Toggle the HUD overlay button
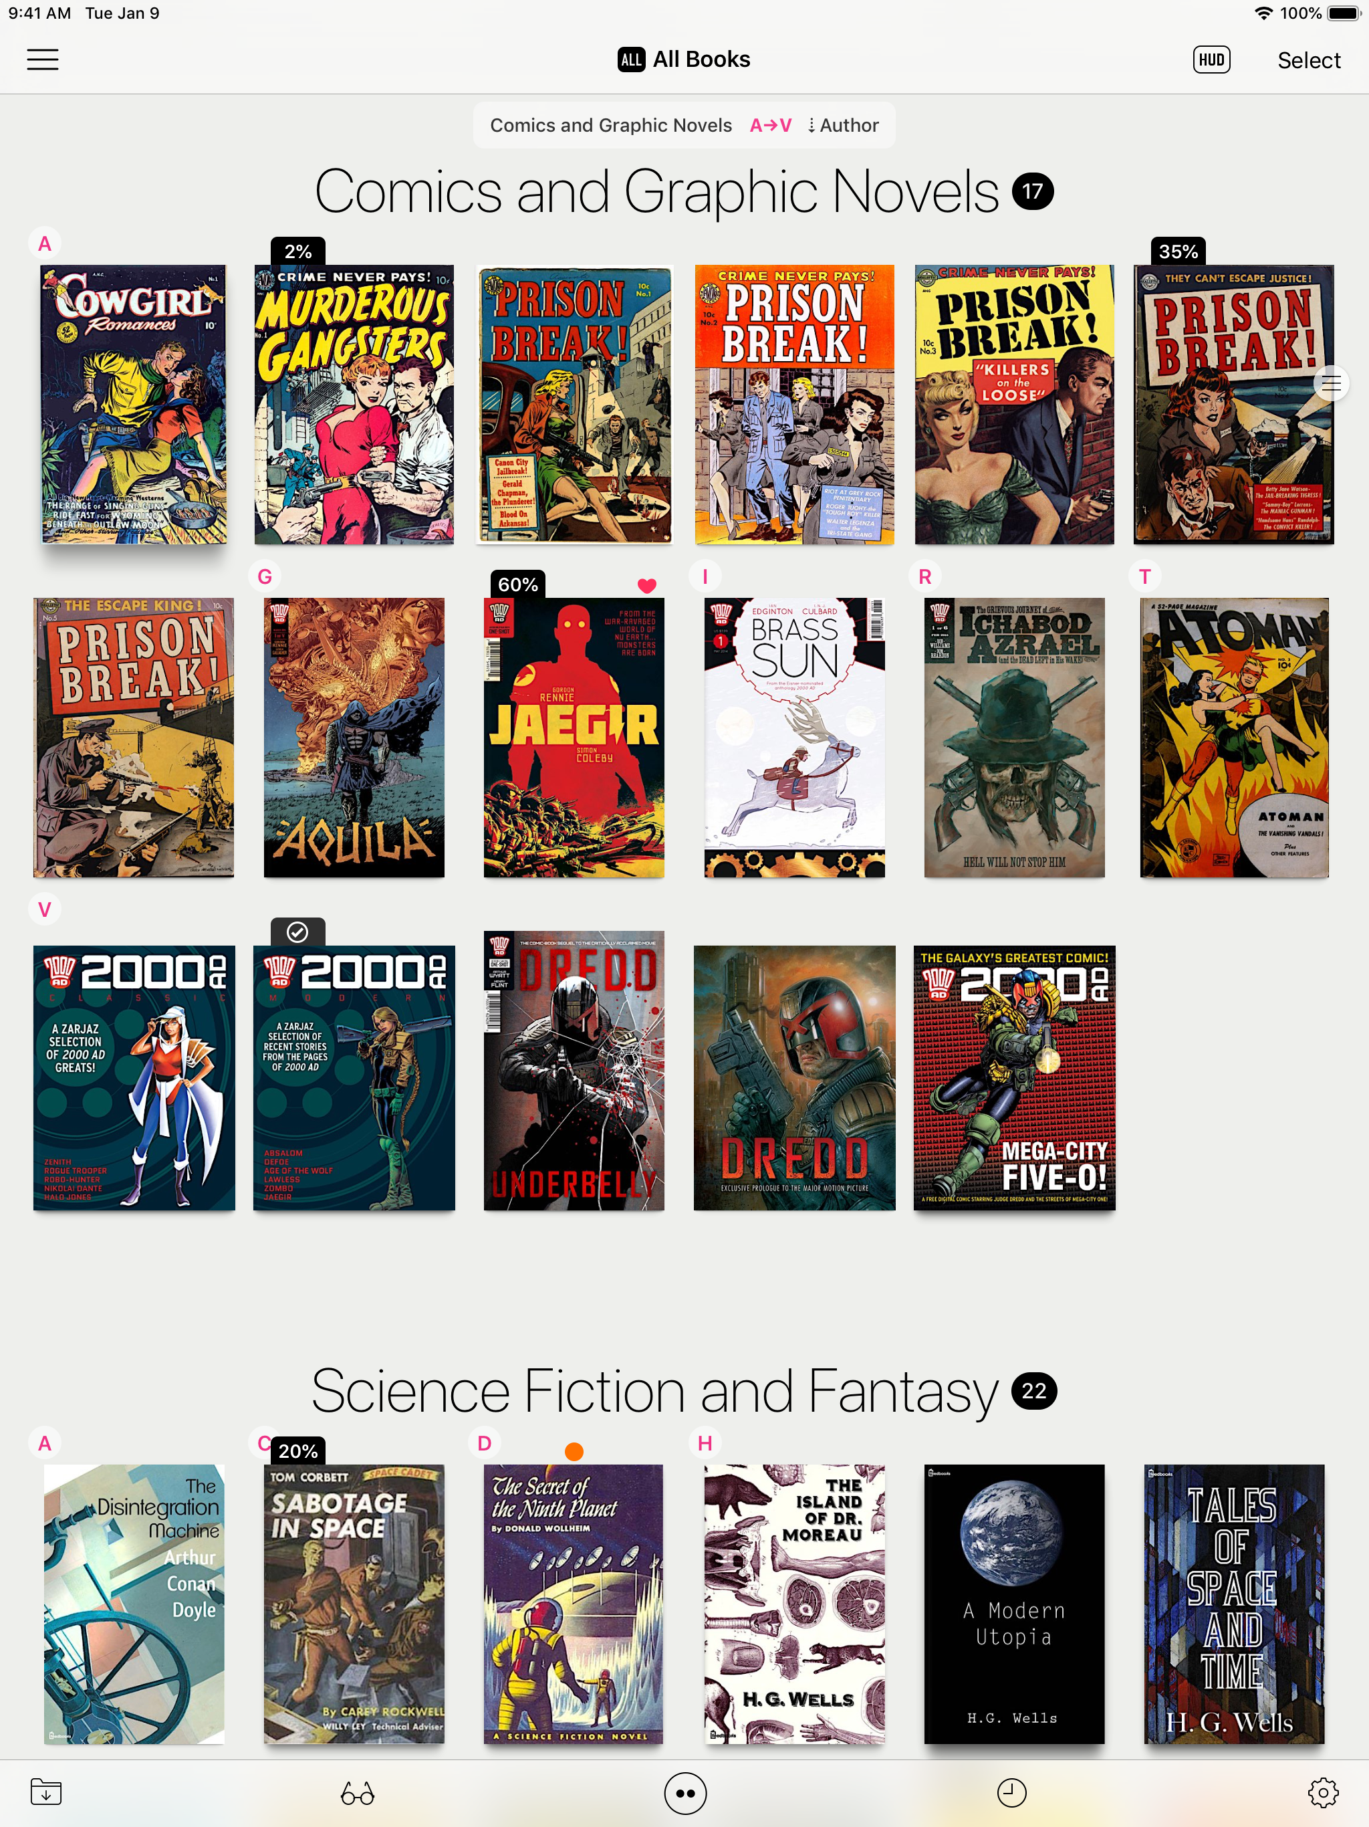This screenshot has width=1369, height=1827. [1211, 60]
